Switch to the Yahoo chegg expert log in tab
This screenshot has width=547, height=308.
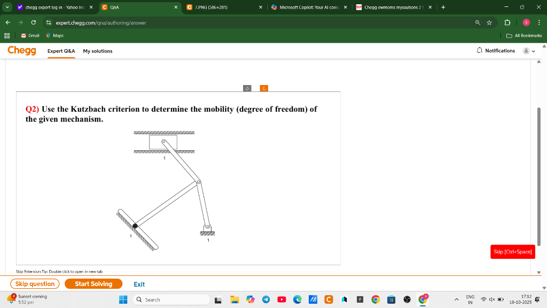tap(55, 7)
